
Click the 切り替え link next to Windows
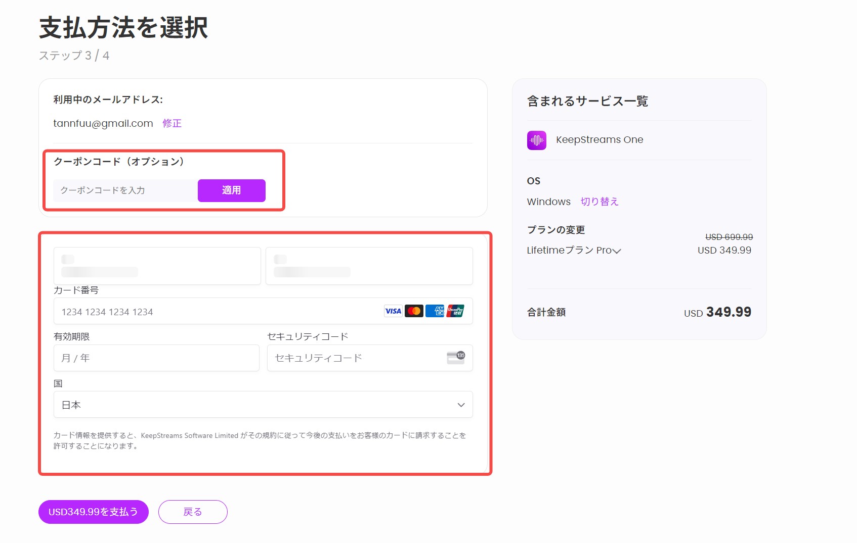[x=599, y=202]
